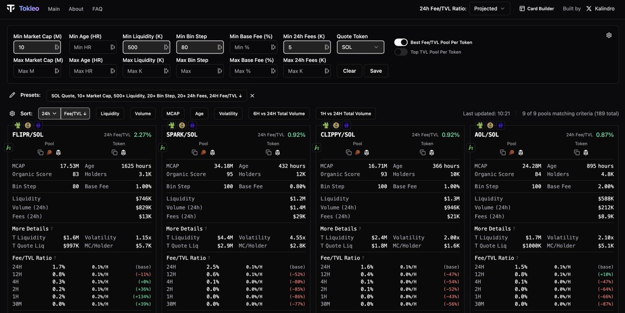Click the Max Market Cap field
625x313 pixels.
pos(37,71)
